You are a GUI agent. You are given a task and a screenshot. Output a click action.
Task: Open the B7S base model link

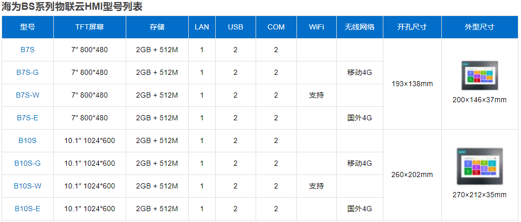pyautogui.click(x=27, y=50)
